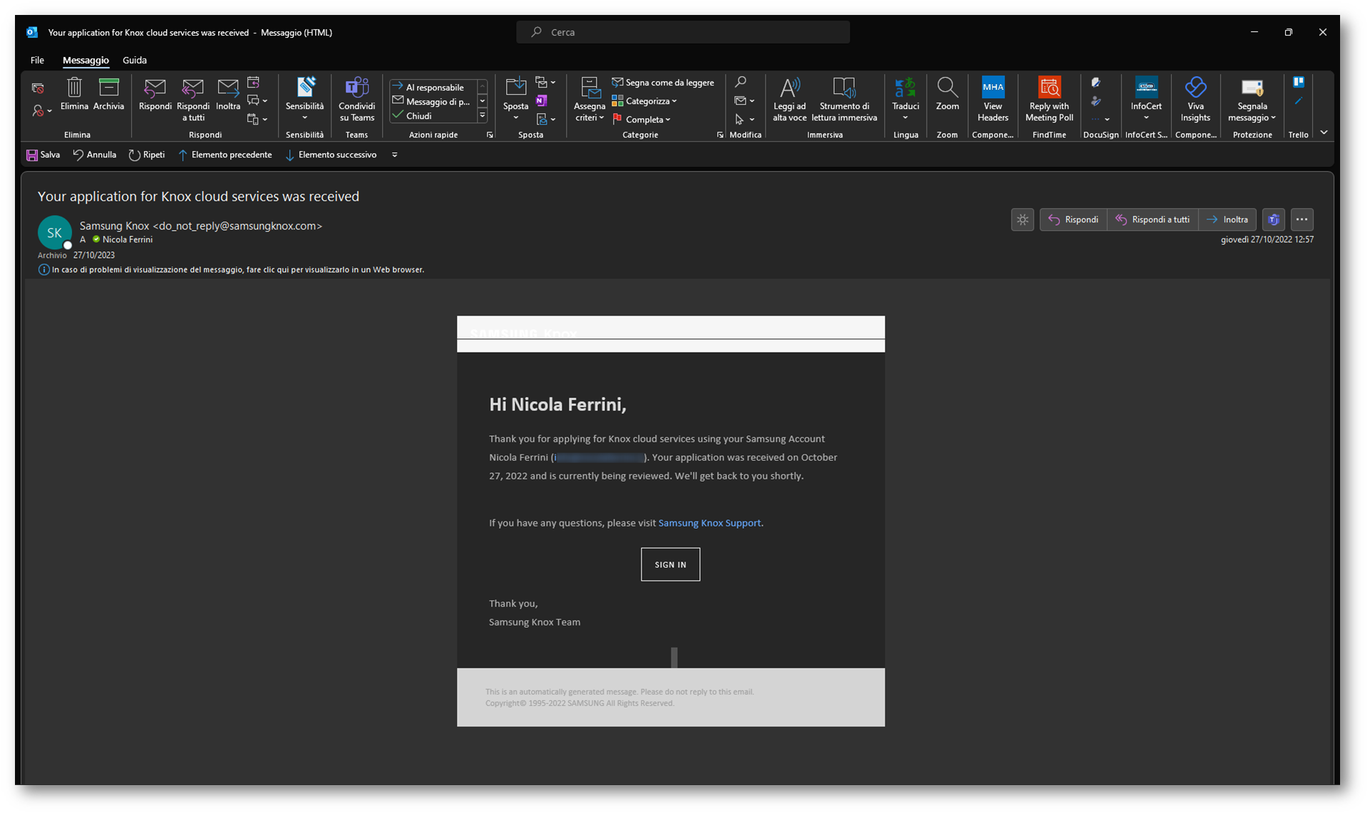
Task: Expand the InfoCert dropdown
Action: pyautogui.click(x=1146, y=118)
